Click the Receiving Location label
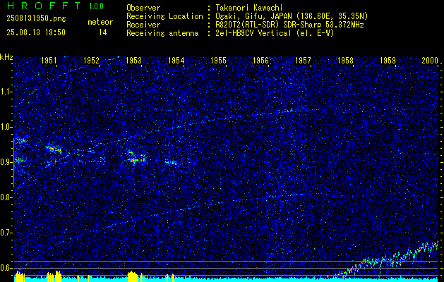This screenshot has width=444, height=282. pos(164,16)
